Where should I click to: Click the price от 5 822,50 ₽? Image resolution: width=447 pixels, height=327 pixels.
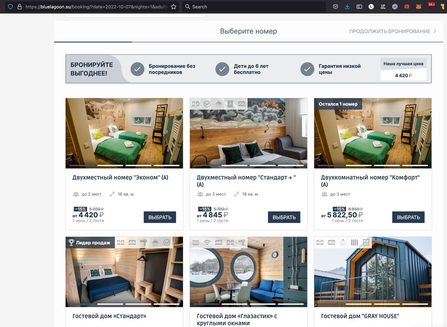[x=342, y=215]
